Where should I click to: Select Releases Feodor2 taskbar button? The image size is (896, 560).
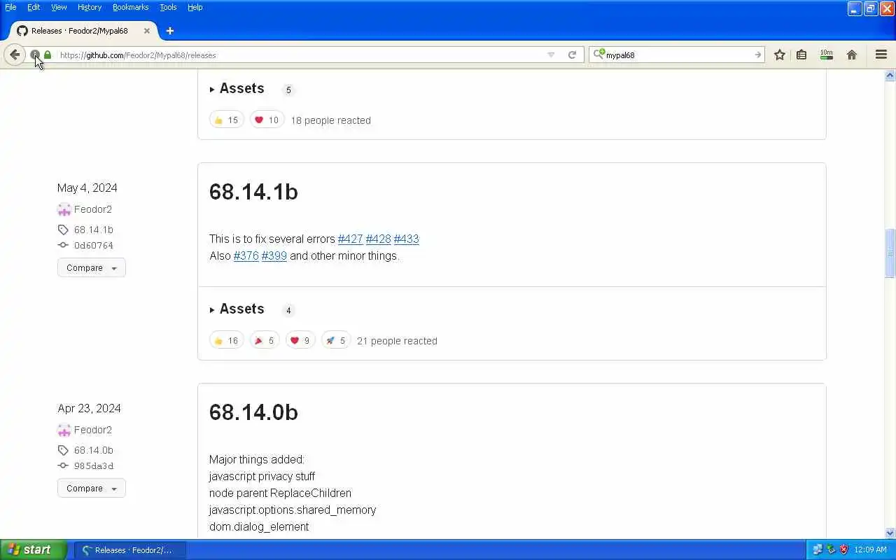click(131, 550)
